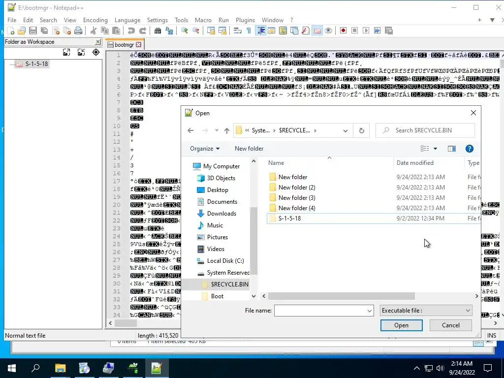The image size is (504, 378).
Task: Click the Collapse All folders icon in workspace
Action: [81, 52]
